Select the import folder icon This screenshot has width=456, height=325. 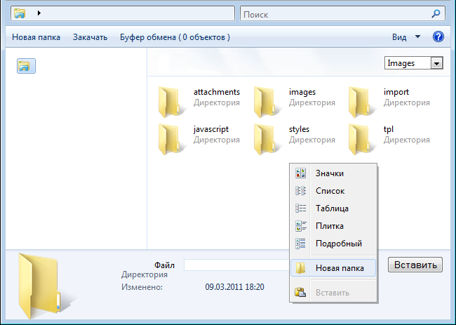(362, 102)
